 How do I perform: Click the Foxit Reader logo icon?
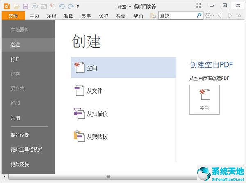(7, 6)
